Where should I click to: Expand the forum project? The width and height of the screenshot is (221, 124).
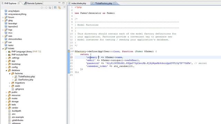[3, 17]
